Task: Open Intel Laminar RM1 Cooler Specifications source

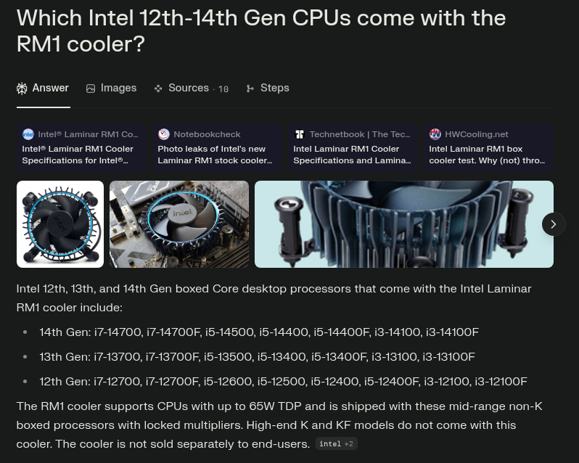Action: (81, 147)
